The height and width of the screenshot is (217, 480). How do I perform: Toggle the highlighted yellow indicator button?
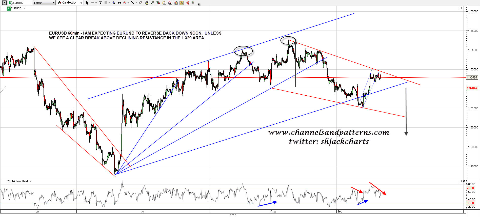click(x=182, y=3)
